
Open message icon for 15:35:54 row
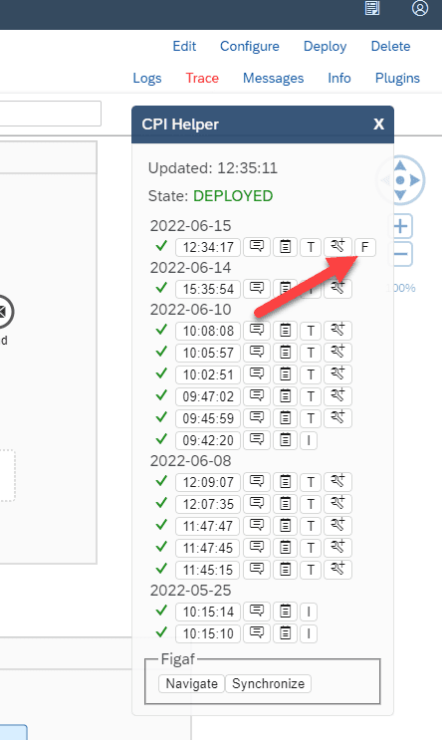click(x=257, y=289)
